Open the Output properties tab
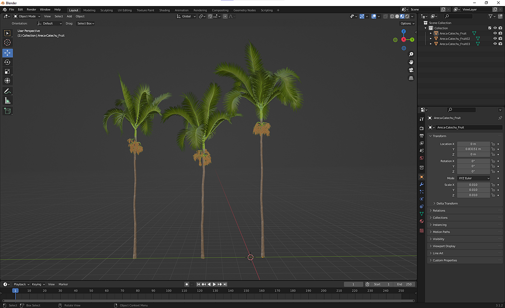The image size is (505, 308). 422,136
